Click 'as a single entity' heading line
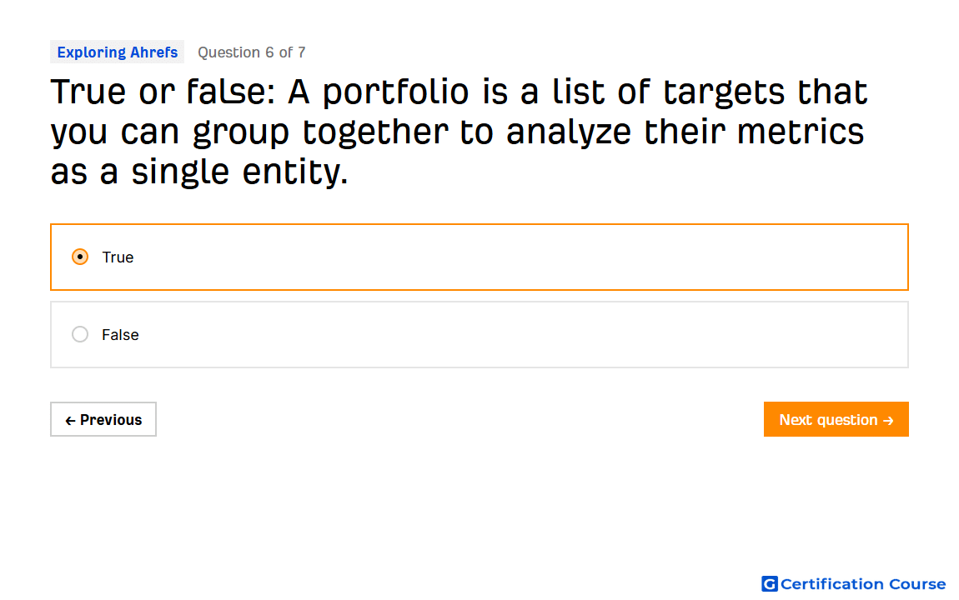 point(199,172)
